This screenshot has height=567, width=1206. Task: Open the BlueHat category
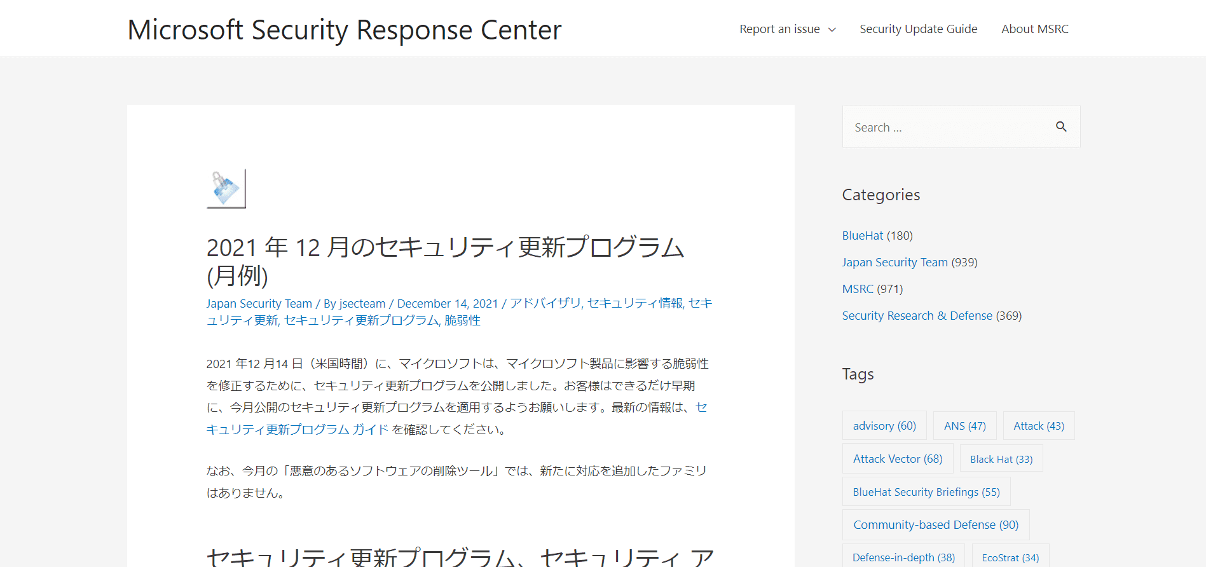pos(862,236)
